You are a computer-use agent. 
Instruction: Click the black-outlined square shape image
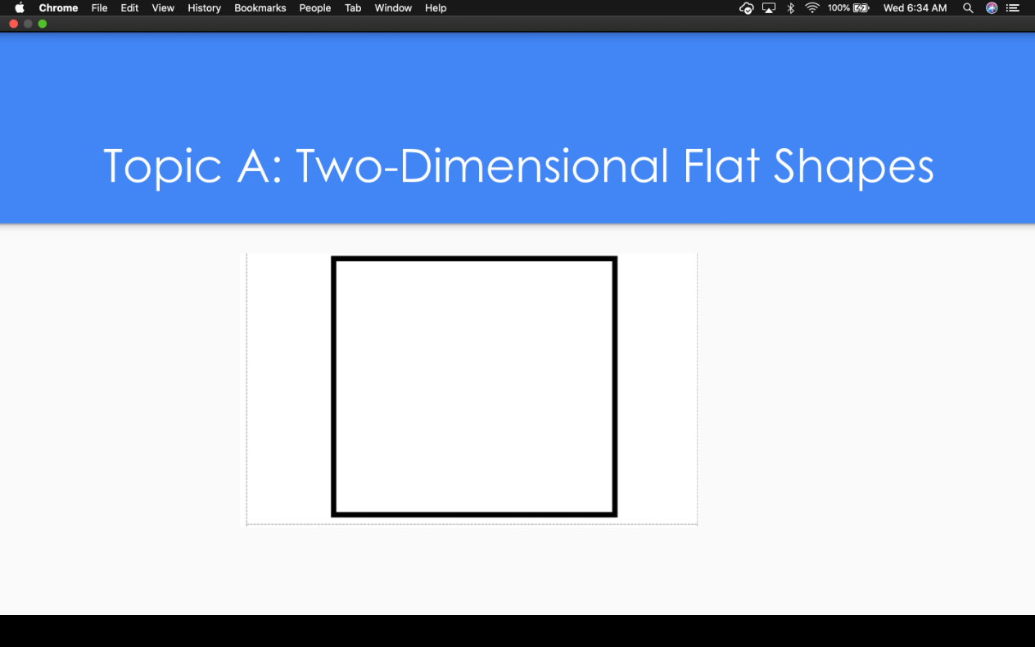[474, 387]
